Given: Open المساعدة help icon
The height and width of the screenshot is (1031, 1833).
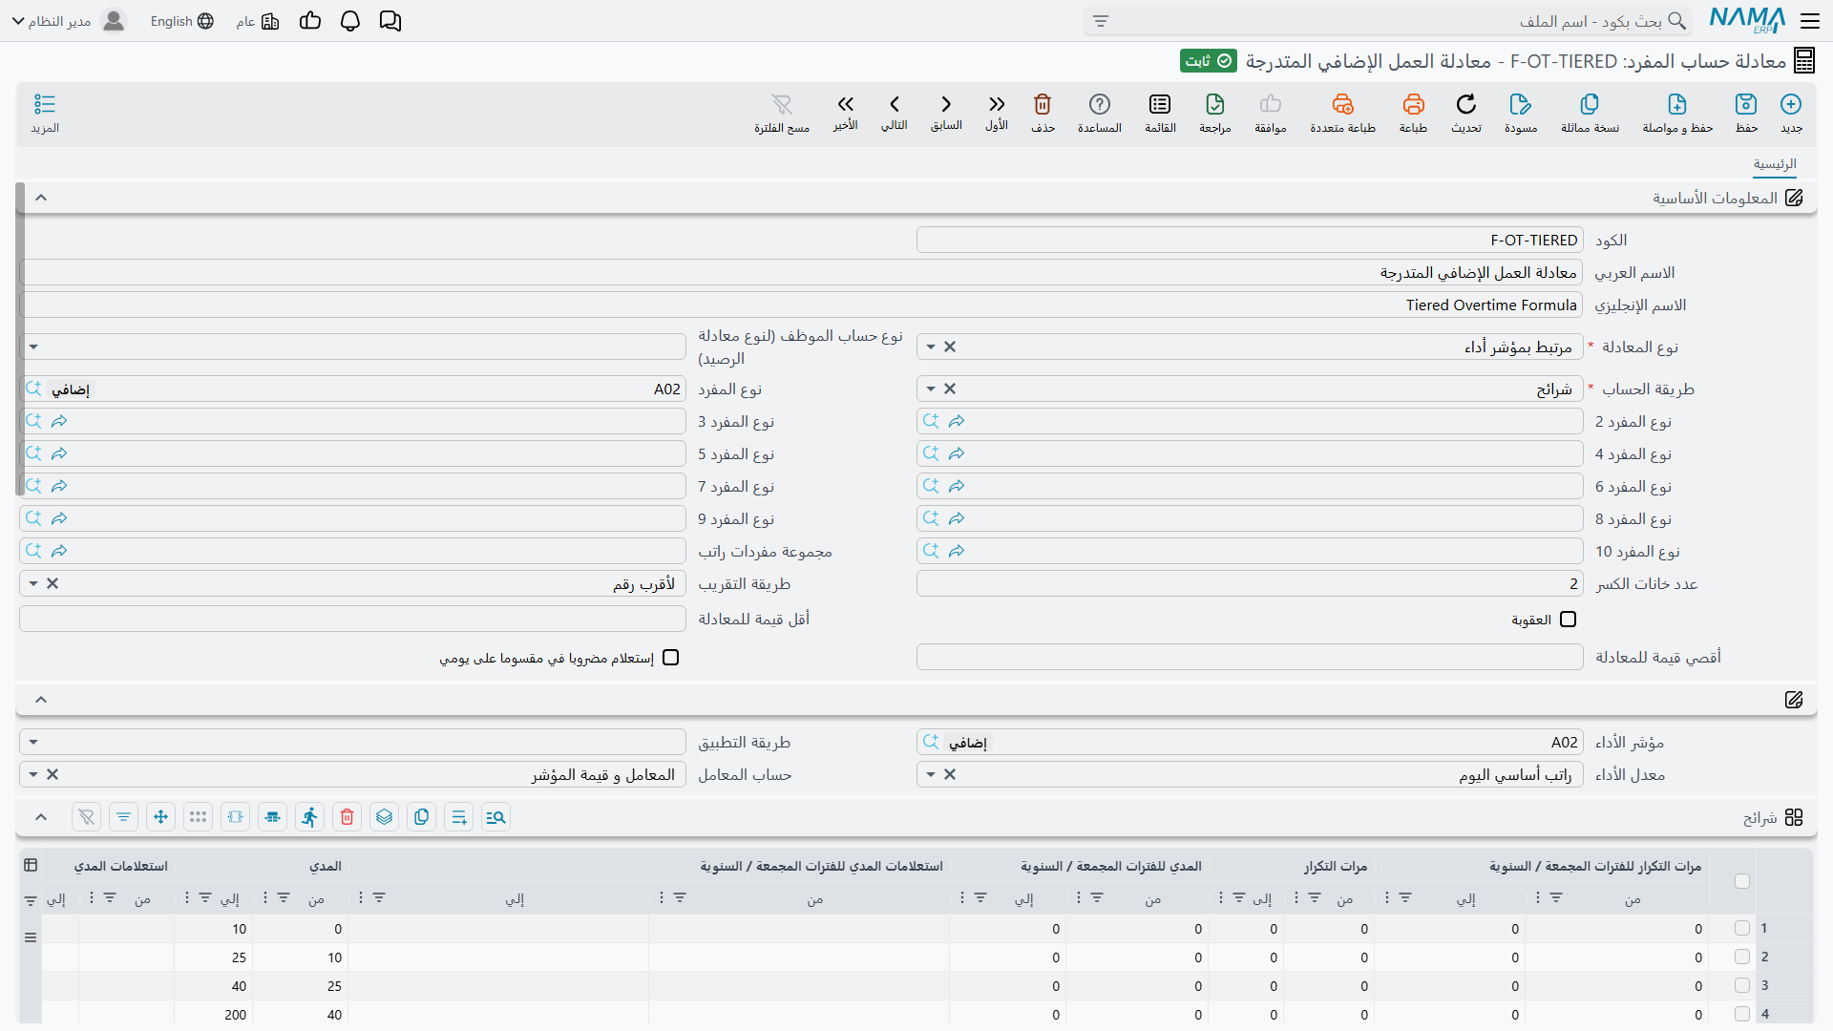Looking at the screenshot, I should [1100, 104].
